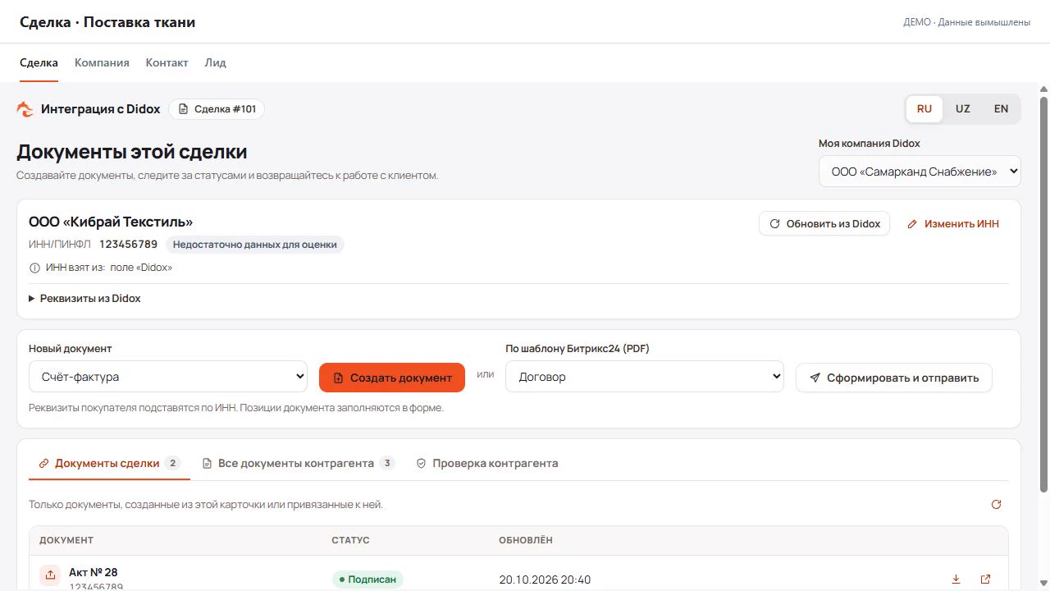Select the «Документы сделки» tab
Screen dimensions: 1050x591
[109, 464]
